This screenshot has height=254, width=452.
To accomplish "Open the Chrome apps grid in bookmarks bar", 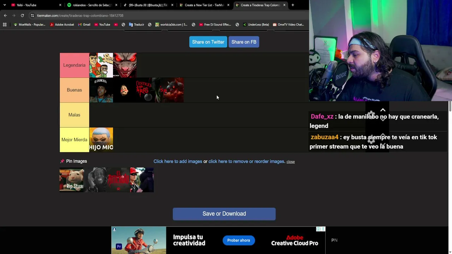I will point(5,25).
